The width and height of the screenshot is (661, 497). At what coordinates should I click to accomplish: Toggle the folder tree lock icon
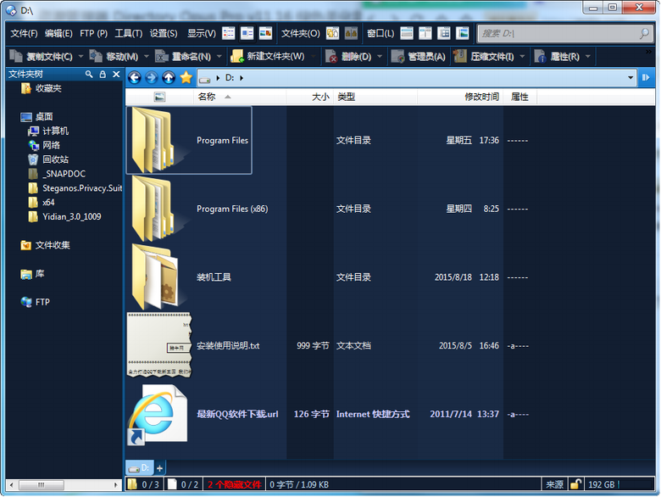103,74
